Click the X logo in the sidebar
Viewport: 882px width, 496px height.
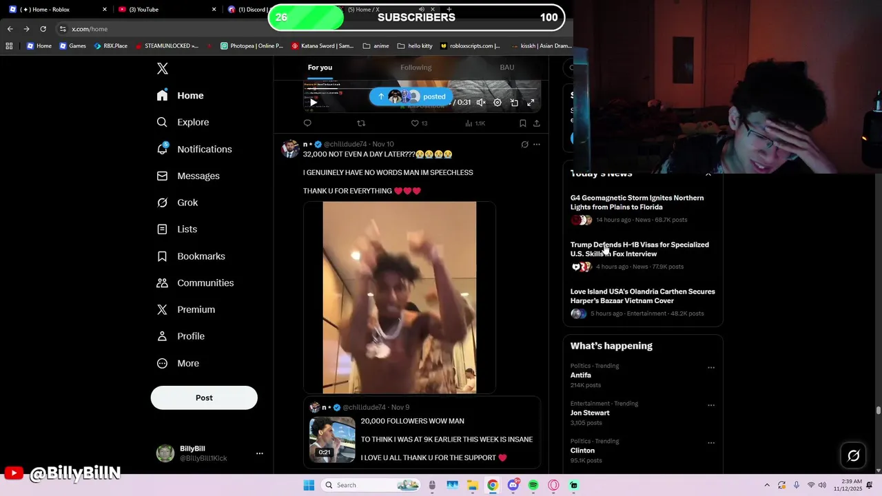point(163,68)
